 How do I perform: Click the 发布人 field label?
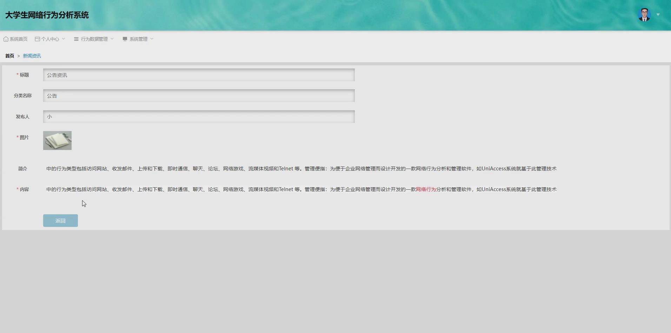[x=22, y=117]
